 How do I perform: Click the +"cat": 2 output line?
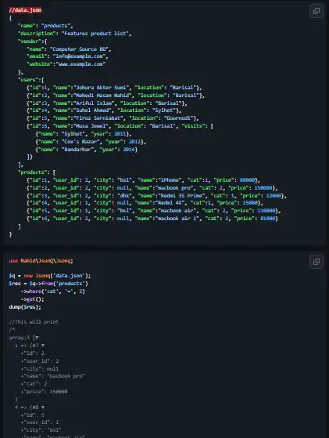point(34,384)
